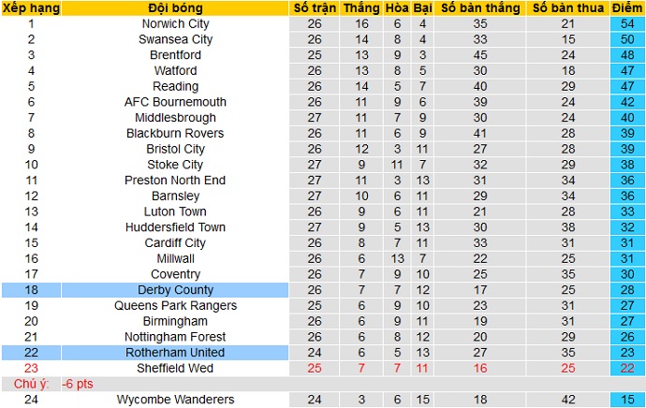Image resolution: width=646 pixels, height=408 pixels.
Task: Select the highlighted Rotherham United team name
Action: 176,353
